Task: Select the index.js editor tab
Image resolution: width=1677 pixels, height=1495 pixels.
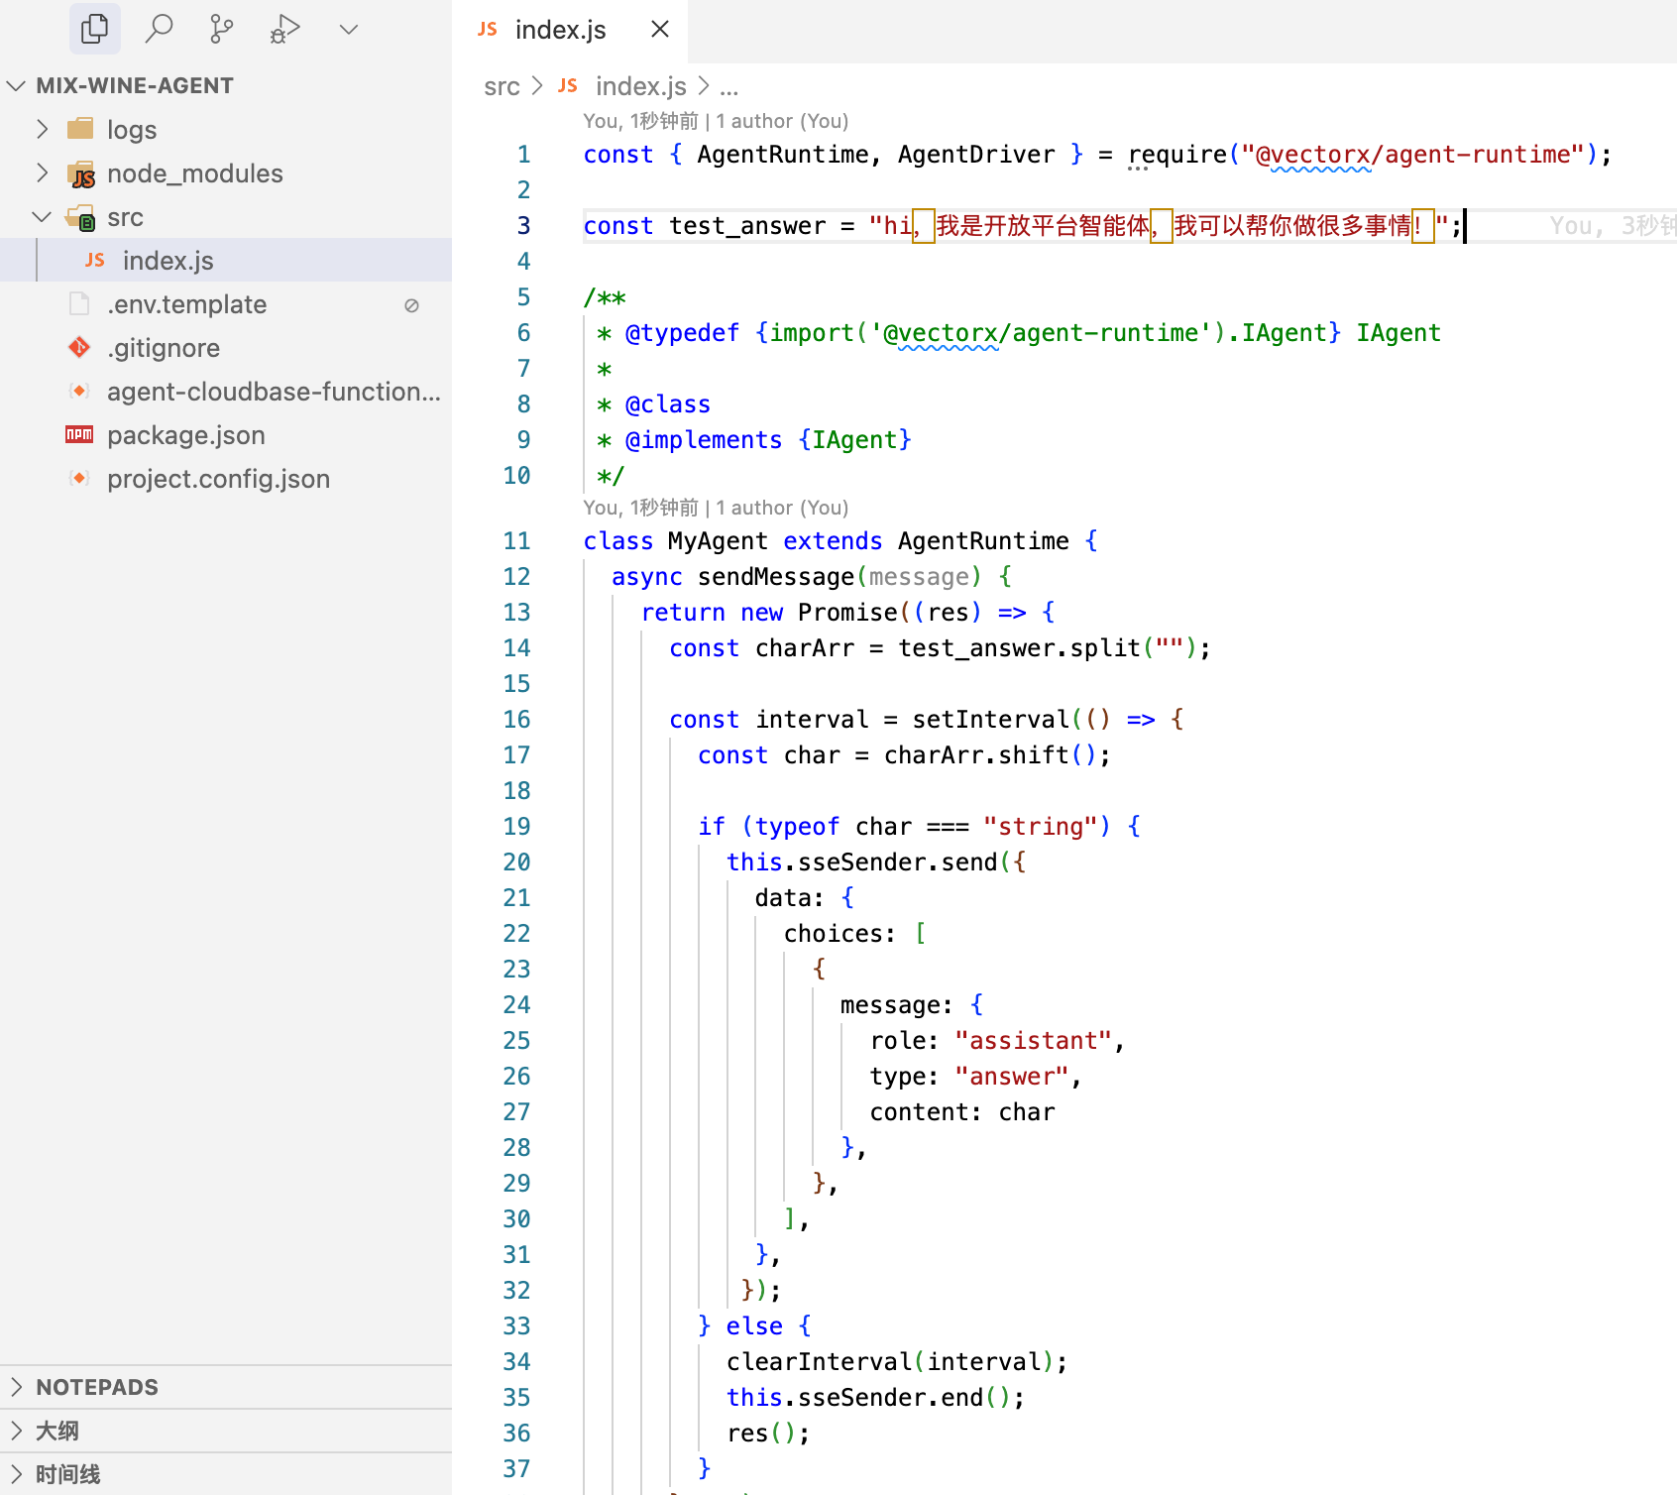Action: (x=570, y=30)
